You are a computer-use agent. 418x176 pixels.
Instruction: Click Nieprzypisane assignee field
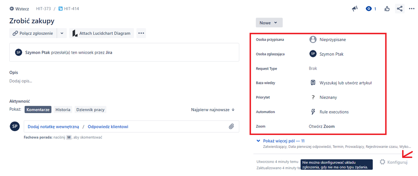point(333,39)
